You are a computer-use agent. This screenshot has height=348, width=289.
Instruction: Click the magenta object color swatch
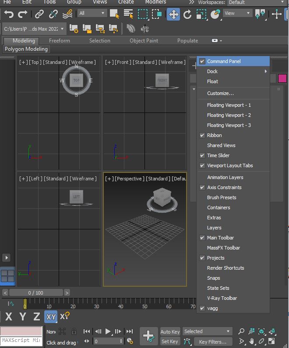coord(282,78)
